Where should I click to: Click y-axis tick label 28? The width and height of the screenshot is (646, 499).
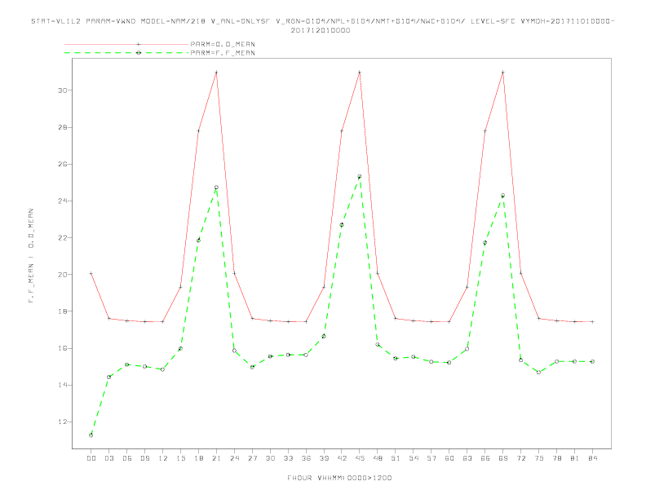63,127
